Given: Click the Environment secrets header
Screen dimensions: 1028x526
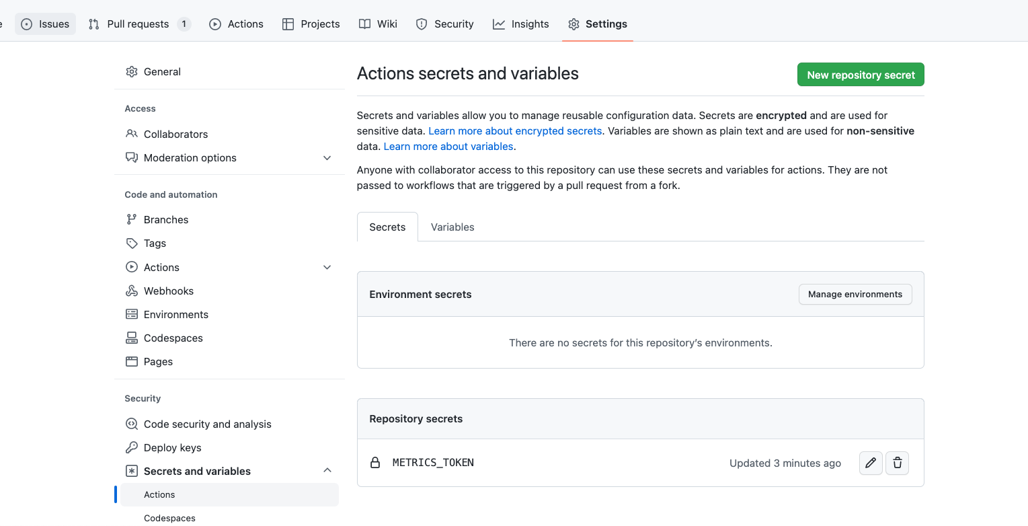Looking at the screenshot, I should coord(421,294).
